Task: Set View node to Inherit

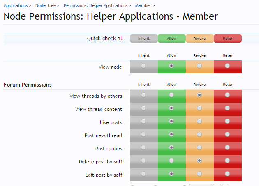Action: pyautogui.click(x=143, y=66)
